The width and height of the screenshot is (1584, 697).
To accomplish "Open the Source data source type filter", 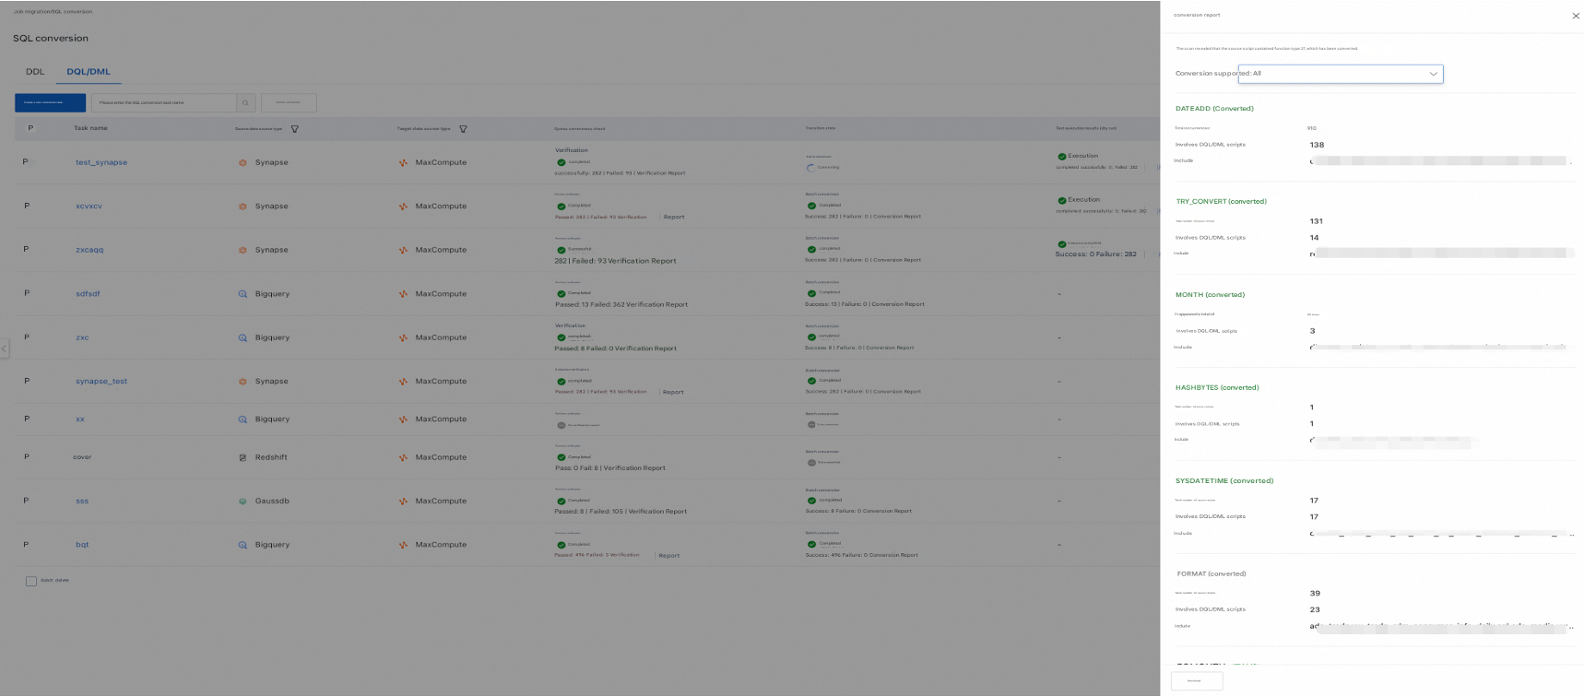I will [295, 129].
